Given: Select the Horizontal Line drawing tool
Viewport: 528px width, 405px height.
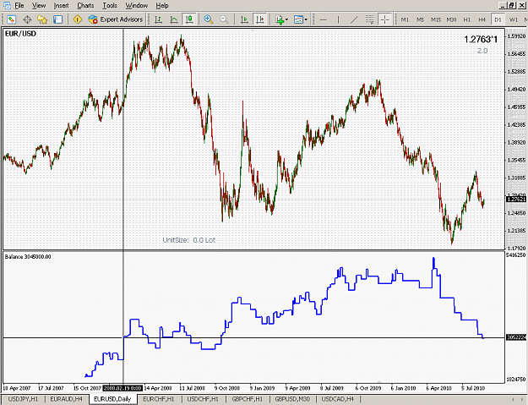Looking at the screenshot, I should [x=324, y=19].
